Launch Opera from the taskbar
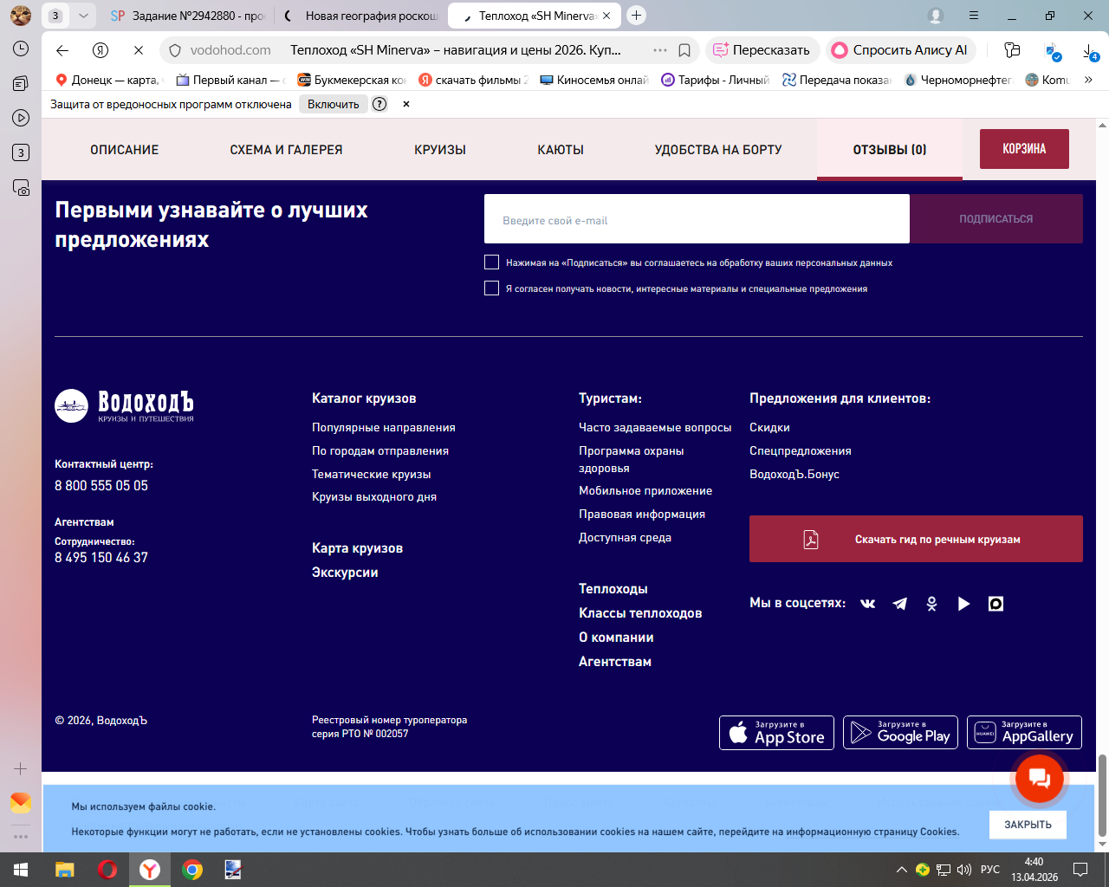Viewport: 1109px width, 887px height. pos(107,870)
